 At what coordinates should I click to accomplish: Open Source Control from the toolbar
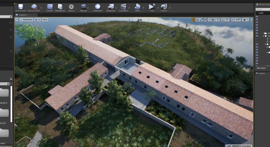click(34, 8)
